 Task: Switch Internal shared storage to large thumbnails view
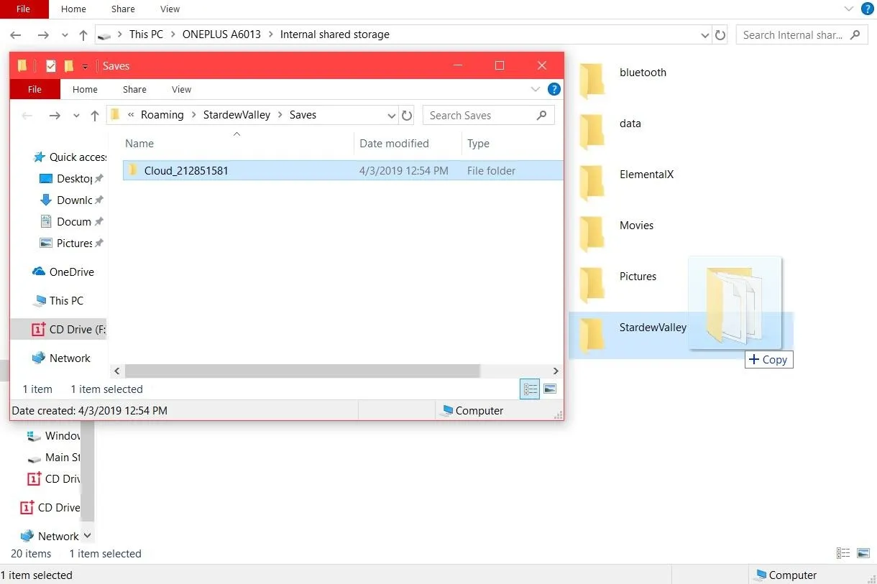[x=863, y=553]
